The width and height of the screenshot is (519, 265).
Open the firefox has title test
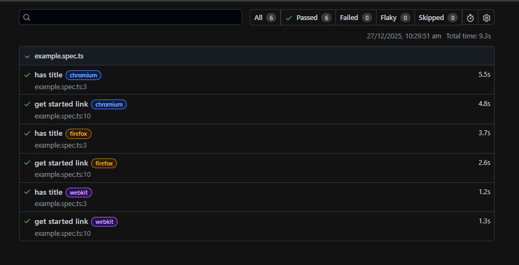click(48, 134)
